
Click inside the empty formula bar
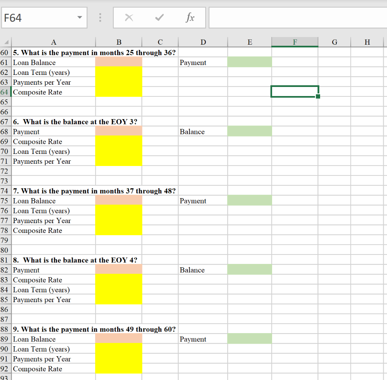[x=295, y=17]
